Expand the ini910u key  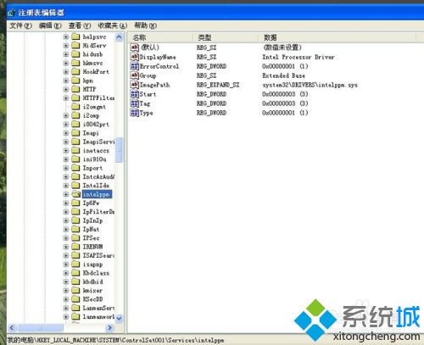[66, 159]
